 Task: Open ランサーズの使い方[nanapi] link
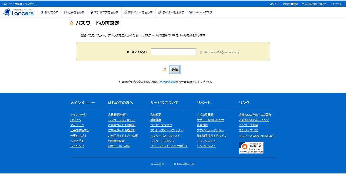pyautogui.click(x=257, y=136)
